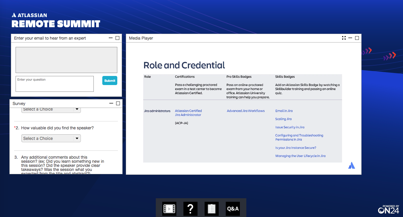Open the Advanced Jira Workflows link
This screenshot has width=403, height=217.
[246, 111]
